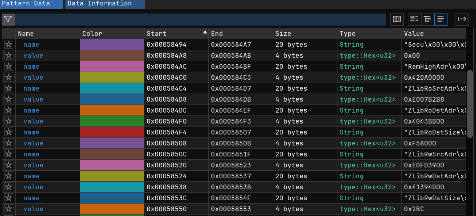Select the middle tree style button
Screen dimensions: 476x216
click(x=427, y=19)
